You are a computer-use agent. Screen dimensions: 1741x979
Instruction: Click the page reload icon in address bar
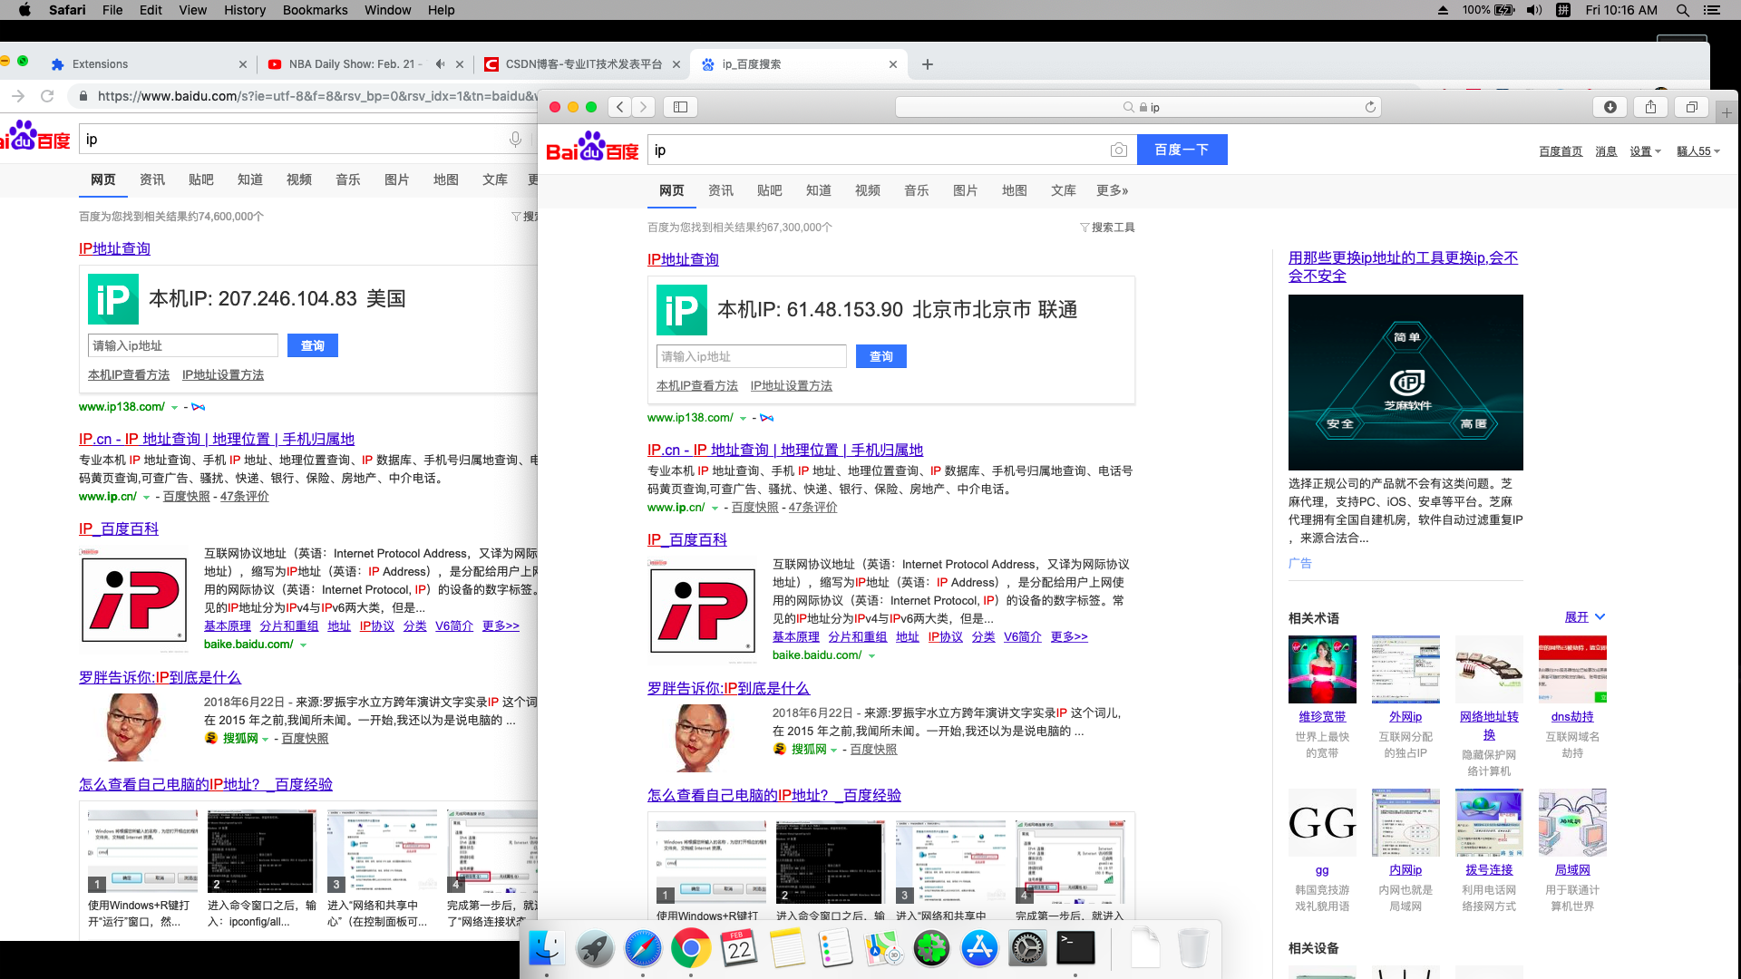pyautogui.click(x=1369, y=106)
